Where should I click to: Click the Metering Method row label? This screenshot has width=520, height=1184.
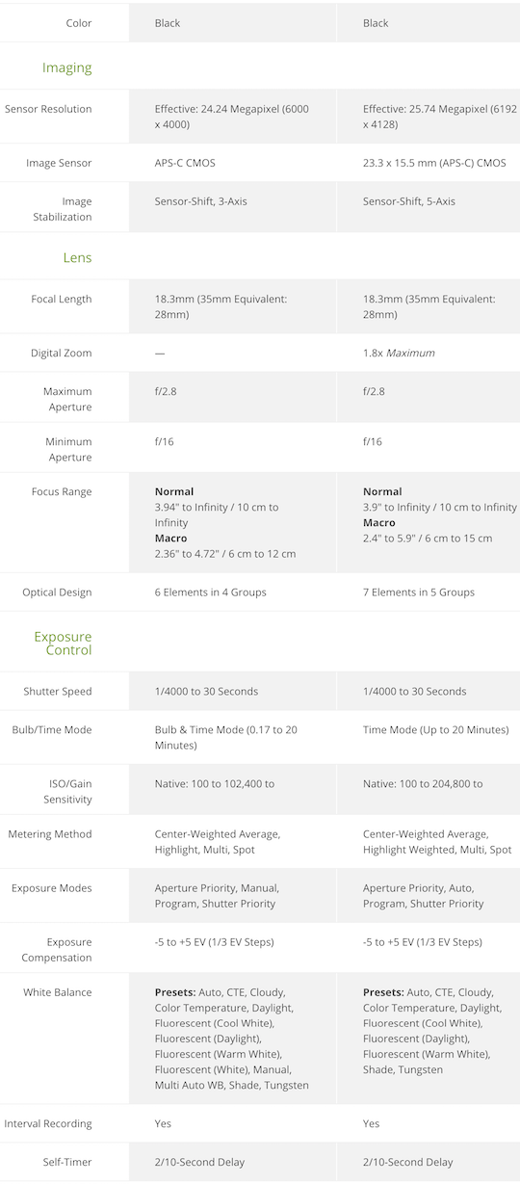click(x=50, y=833)
